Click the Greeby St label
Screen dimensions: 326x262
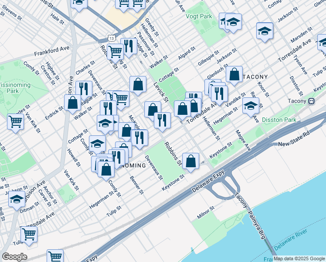tap(152, 27)
